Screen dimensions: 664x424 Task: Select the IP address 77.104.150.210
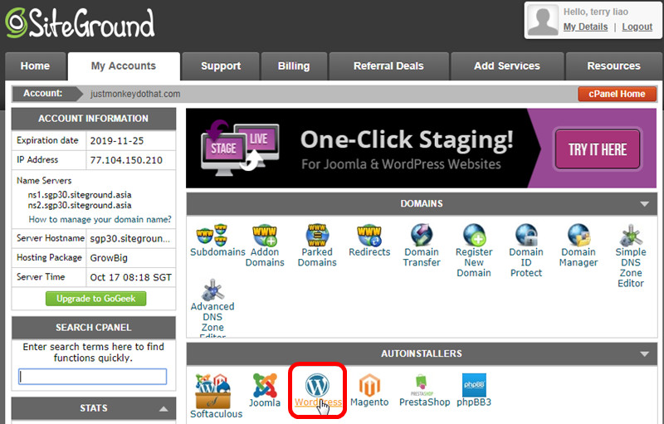(x=126, y=160)
